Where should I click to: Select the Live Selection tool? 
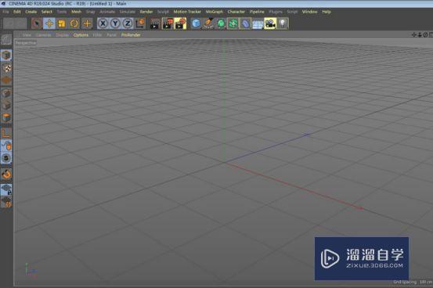[x=37, y=23]
